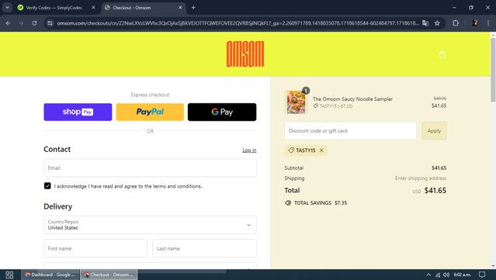
Task: Switch to Dashboard - Google taskbar window
Action: tap(50, 275)
